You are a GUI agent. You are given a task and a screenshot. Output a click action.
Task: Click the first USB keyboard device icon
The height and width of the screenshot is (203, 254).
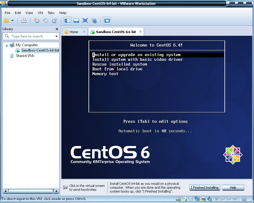click(x=222, y=199)
